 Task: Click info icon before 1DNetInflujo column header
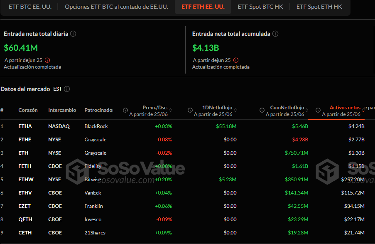click(x=190, y=110)
